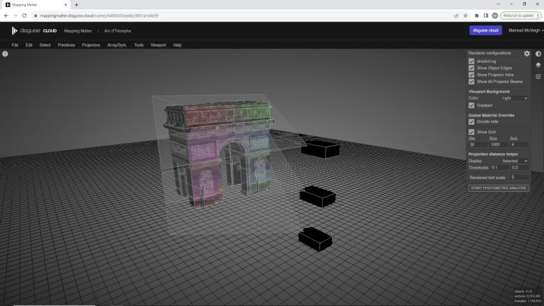
Task: Toggle Double side material checkbox
Action: [x=471, y=122]
